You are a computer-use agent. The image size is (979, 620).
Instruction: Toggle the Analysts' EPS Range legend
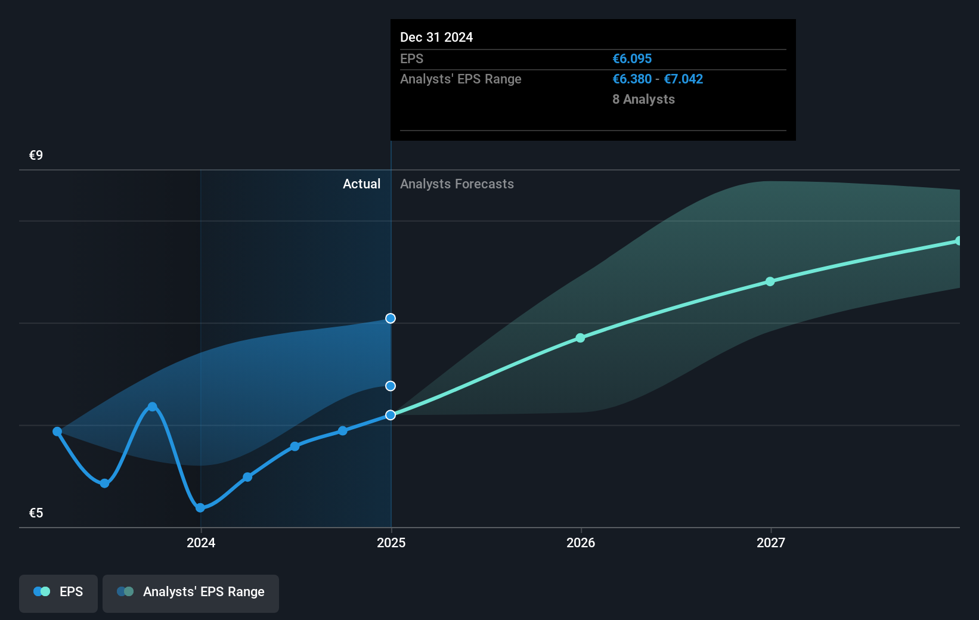[191, 593]
